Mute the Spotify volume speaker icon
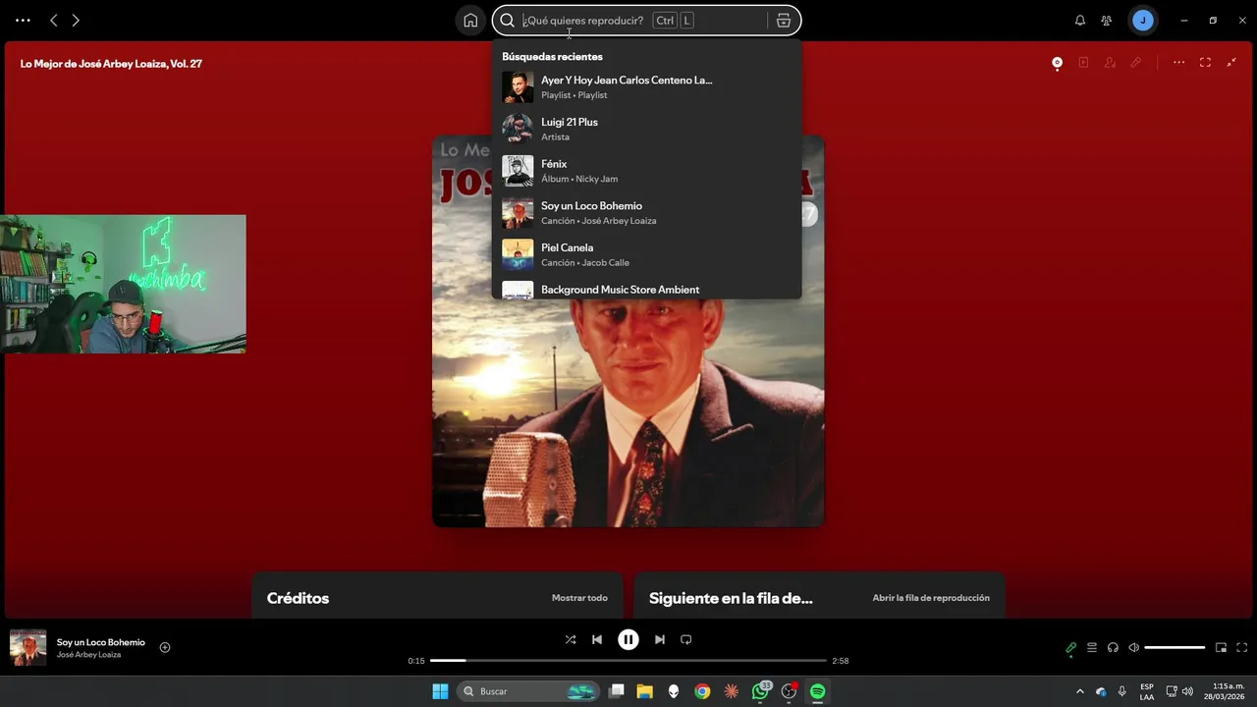The height and width of the screenshot is (707, 1257). 1133,647
